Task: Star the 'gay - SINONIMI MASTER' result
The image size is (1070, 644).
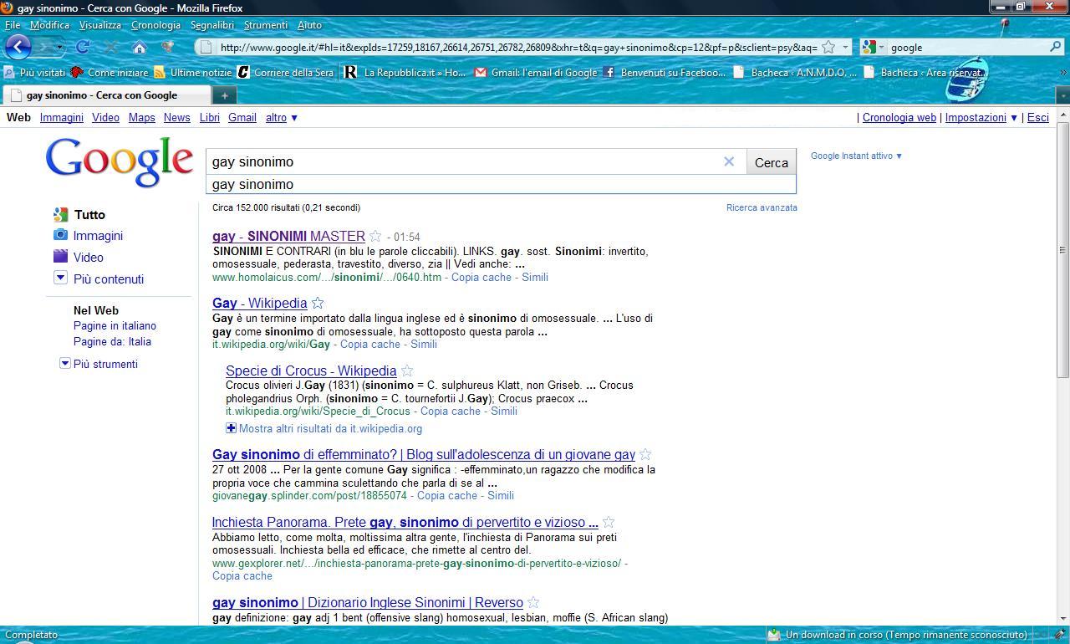Action: coord(375,237)
